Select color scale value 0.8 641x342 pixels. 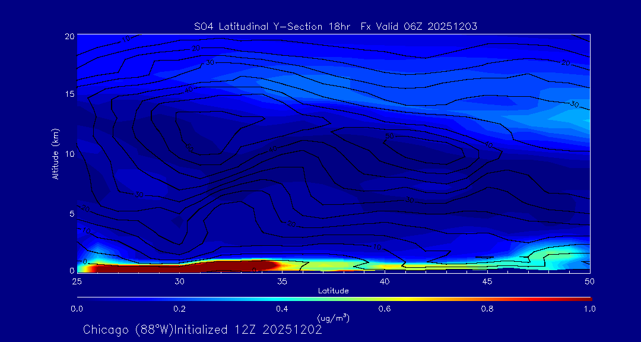(x=488, y=309)
